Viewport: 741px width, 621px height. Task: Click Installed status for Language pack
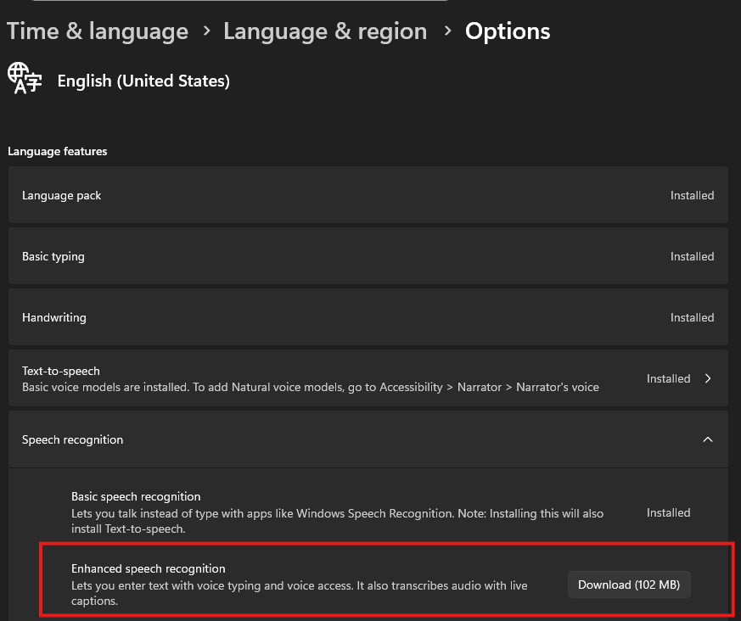click(692, 195)
